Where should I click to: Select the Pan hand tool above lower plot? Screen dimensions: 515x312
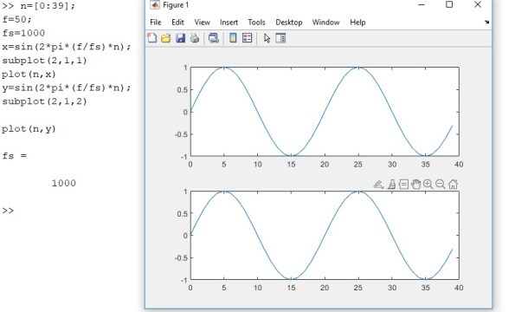415,184
